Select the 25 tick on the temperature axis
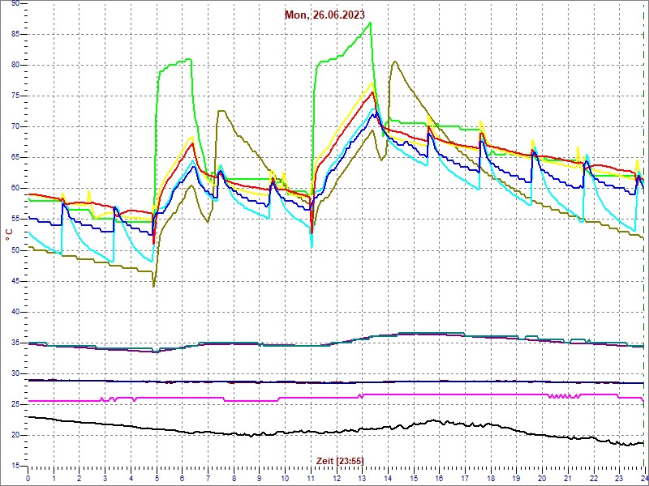Viewport: 649px width, 486px height. click(15, 404)
